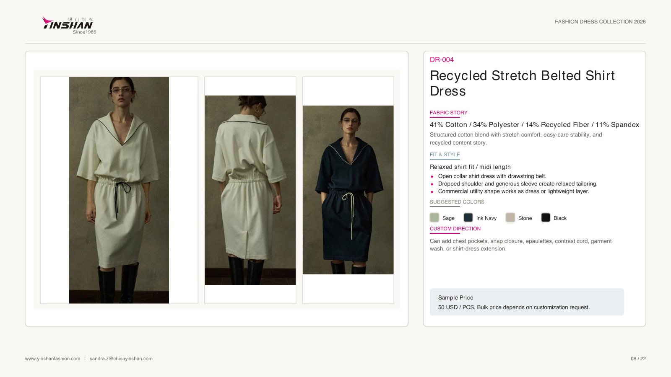Select the Black color swatch
This screenshot has width=671, height=377.
pos(546,217)
